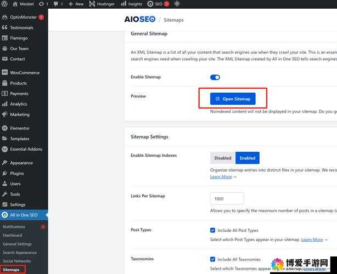The image size is (337, 274).
Task: Click the diamond icon in admin bar
Action: pyautogui.click(x=177, y=4)
